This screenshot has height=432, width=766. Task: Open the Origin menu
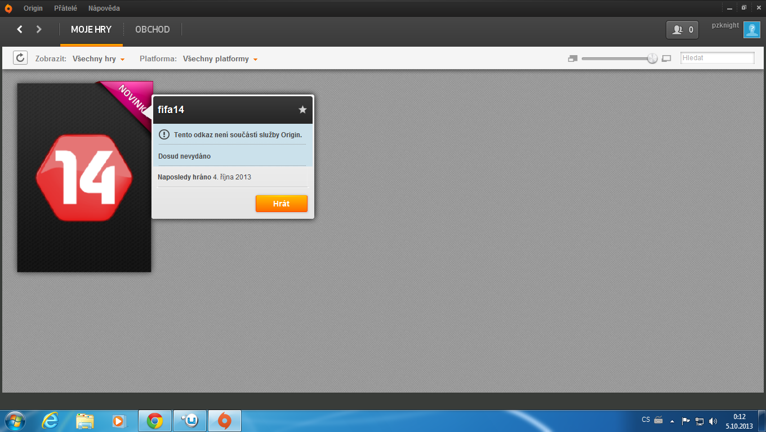click(x=33, y=8)
